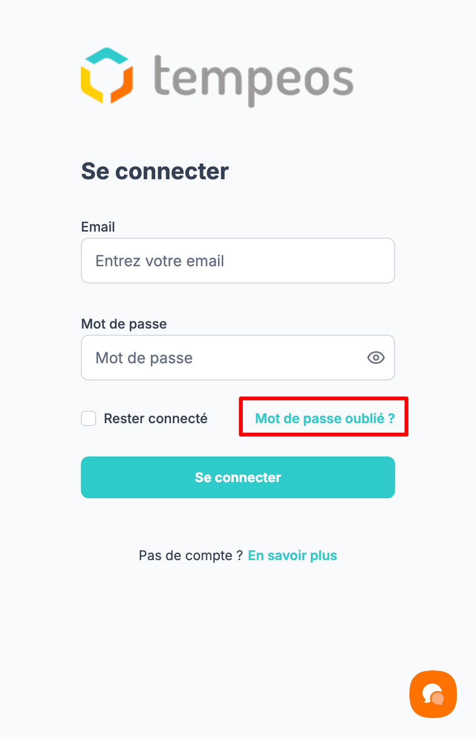This screenshot has width=476, height=737.
Task: Click the teal top segment of logo
Action: [107, 56]
